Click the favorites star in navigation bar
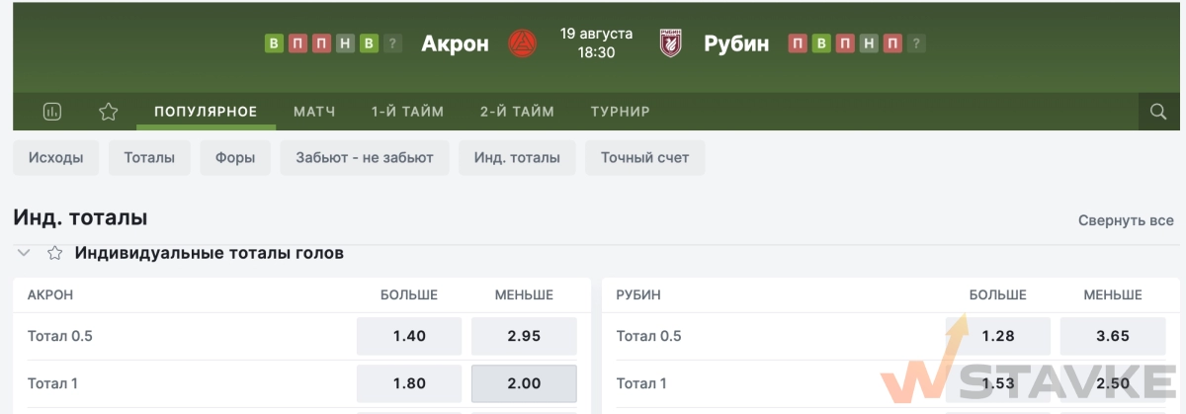 coord(109,112)
